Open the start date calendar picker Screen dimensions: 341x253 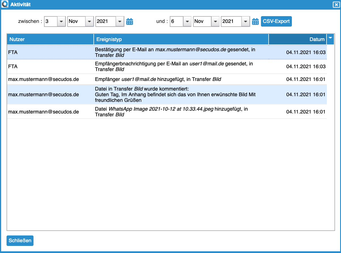pos(130,21)
